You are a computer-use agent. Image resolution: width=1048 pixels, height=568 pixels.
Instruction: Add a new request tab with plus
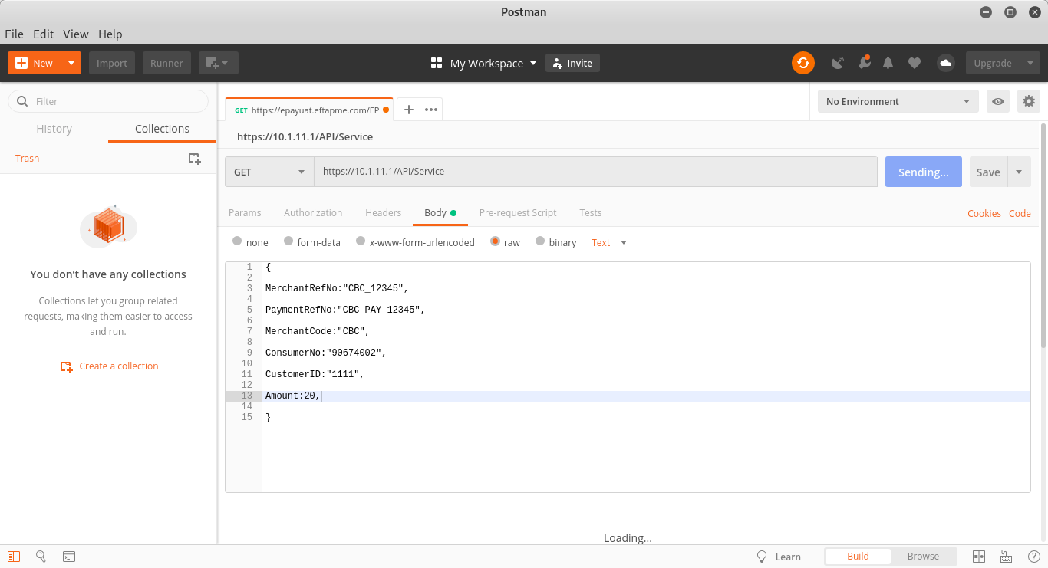(x=409, y=110)
